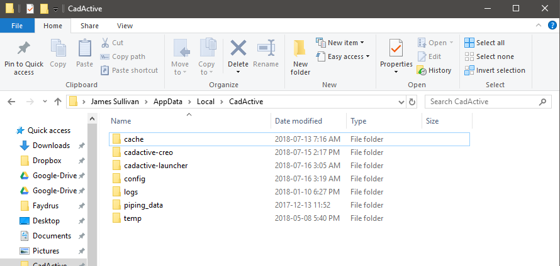
Task: Switch to the Share ribbon tab
Action: point(89,26)
